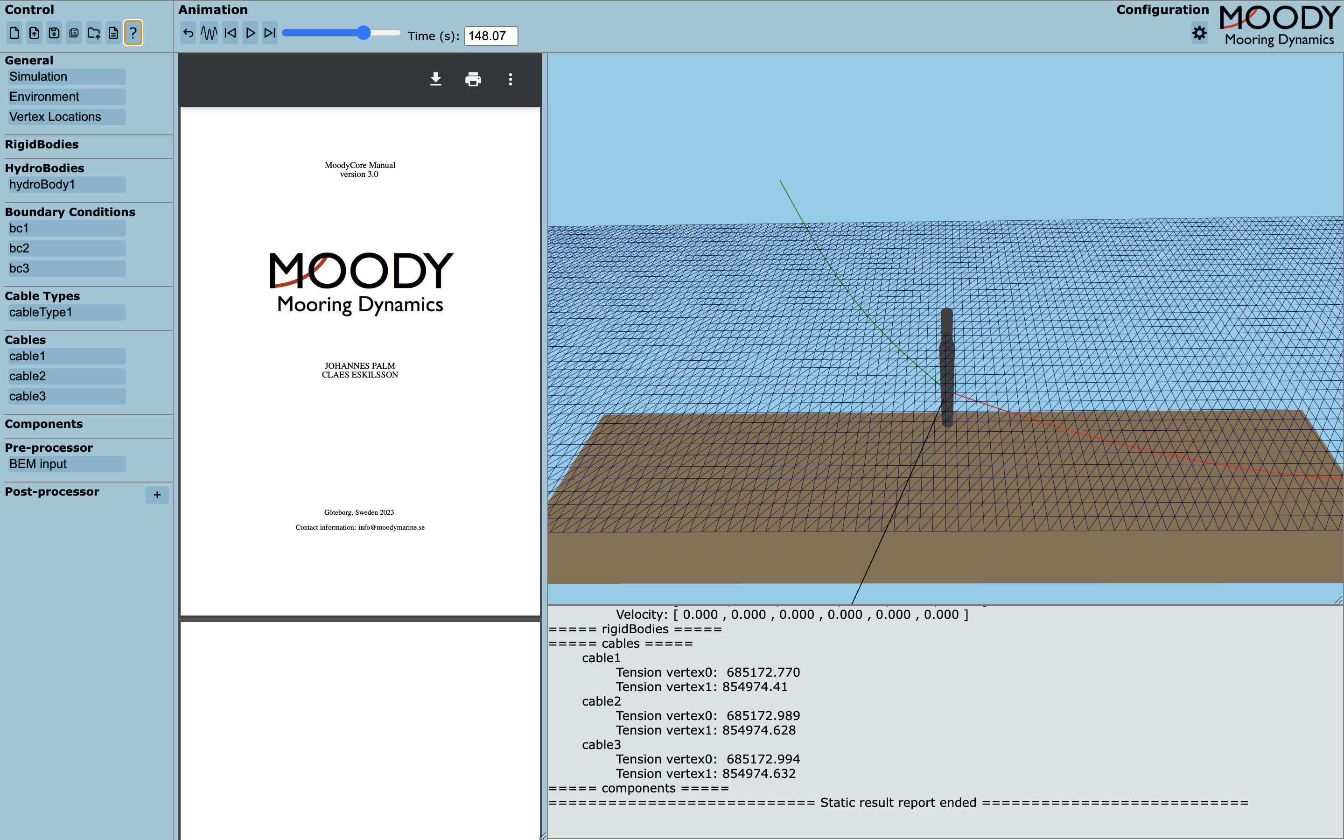Click the save (floppy disk) icon
The height and width of the screenshot is (840, 1344).
pyautogui.click(x=54, y=33)
